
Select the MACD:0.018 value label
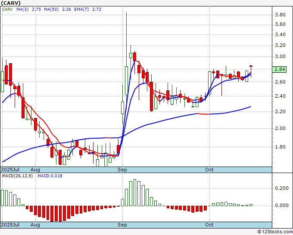[50, 176]
